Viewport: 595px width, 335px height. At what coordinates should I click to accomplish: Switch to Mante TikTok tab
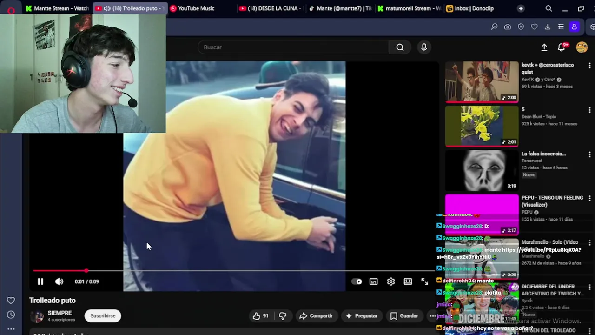(340, 8)
